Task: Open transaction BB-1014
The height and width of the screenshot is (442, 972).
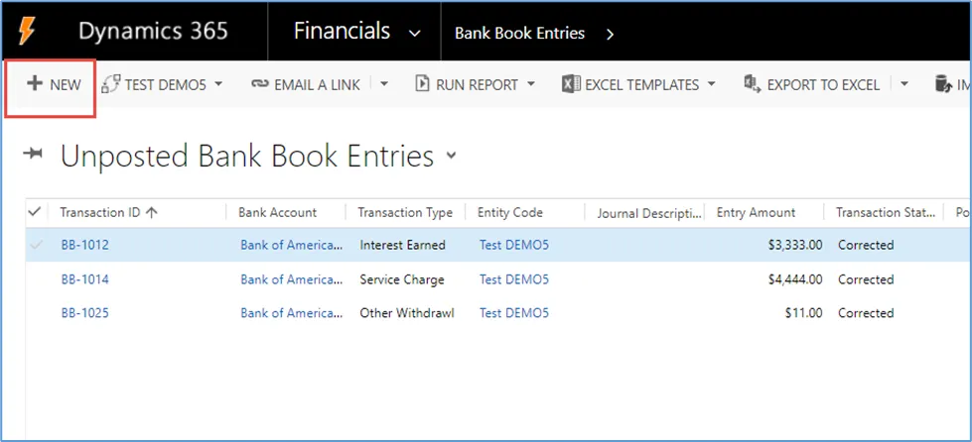Action: click(85, 279)
